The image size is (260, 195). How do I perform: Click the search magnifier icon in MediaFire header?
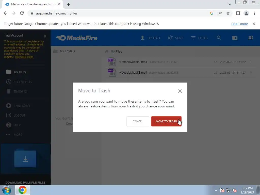[219, 38]
